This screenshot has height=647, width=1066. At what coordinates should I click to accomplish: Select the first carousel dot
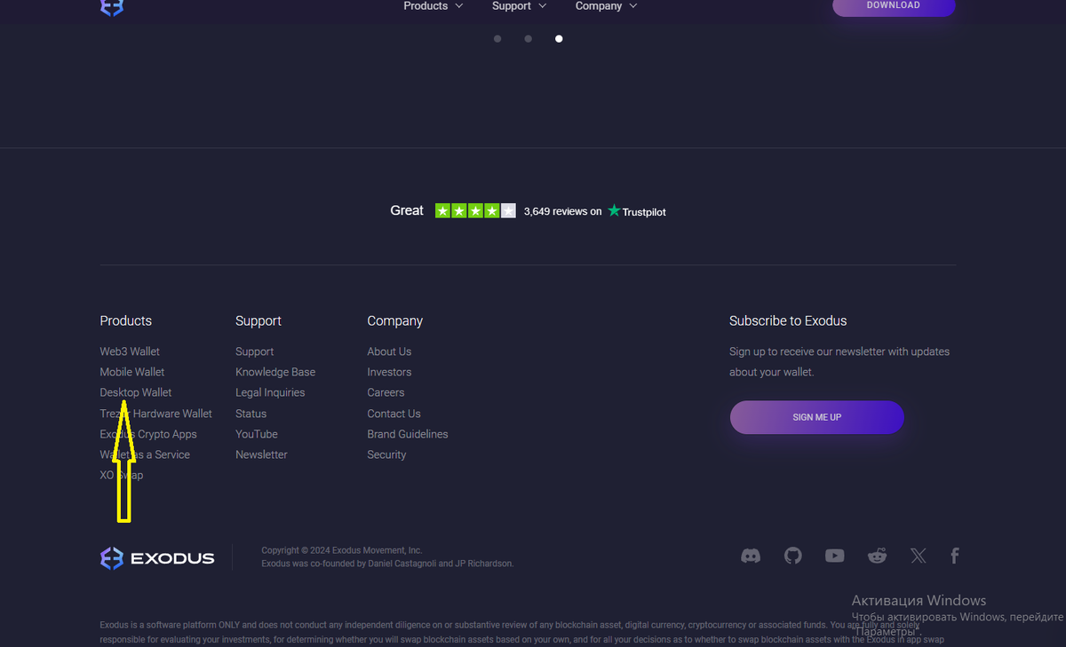pos(497,39)
